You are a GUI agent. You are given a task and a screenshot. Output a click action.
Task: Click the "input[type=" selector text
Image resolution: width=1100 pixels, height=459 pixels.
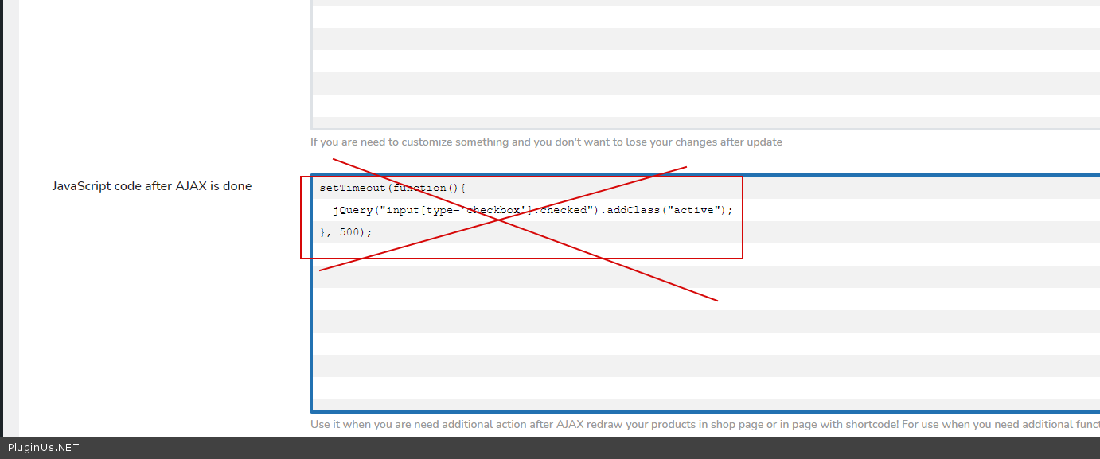click(x=420, y=210)
